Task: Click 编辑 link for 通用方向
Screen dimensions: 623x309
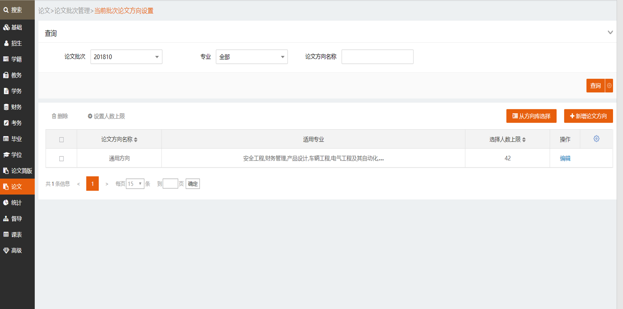Action: 565,158
